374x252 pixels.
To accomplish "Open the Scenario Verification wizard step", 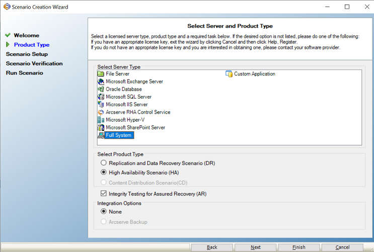I will click(34, 63).
